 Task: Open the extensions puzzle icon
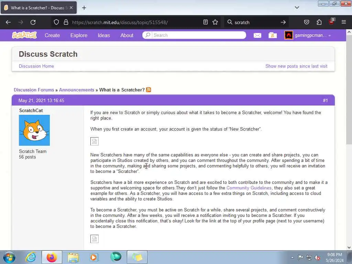coord(319,22)
